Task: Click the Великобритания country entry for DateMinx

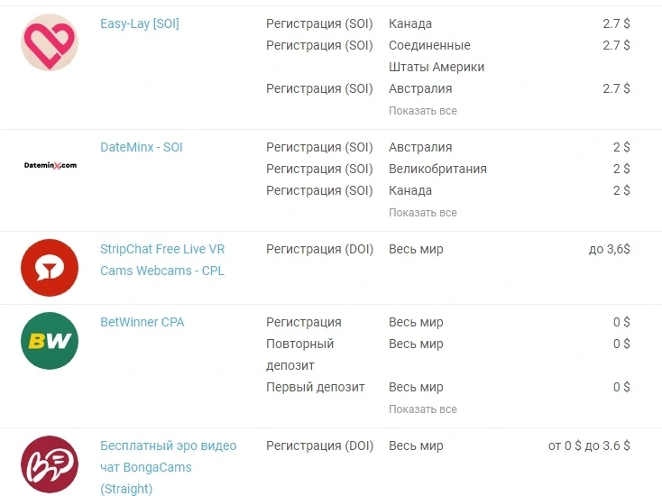Action: 437,169
